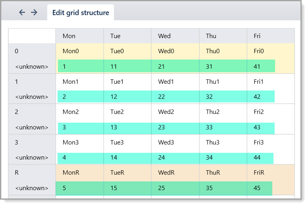This screenshot has width=308, height=206.
Task: Click the WedR cell
Action: tap(175, 173)
